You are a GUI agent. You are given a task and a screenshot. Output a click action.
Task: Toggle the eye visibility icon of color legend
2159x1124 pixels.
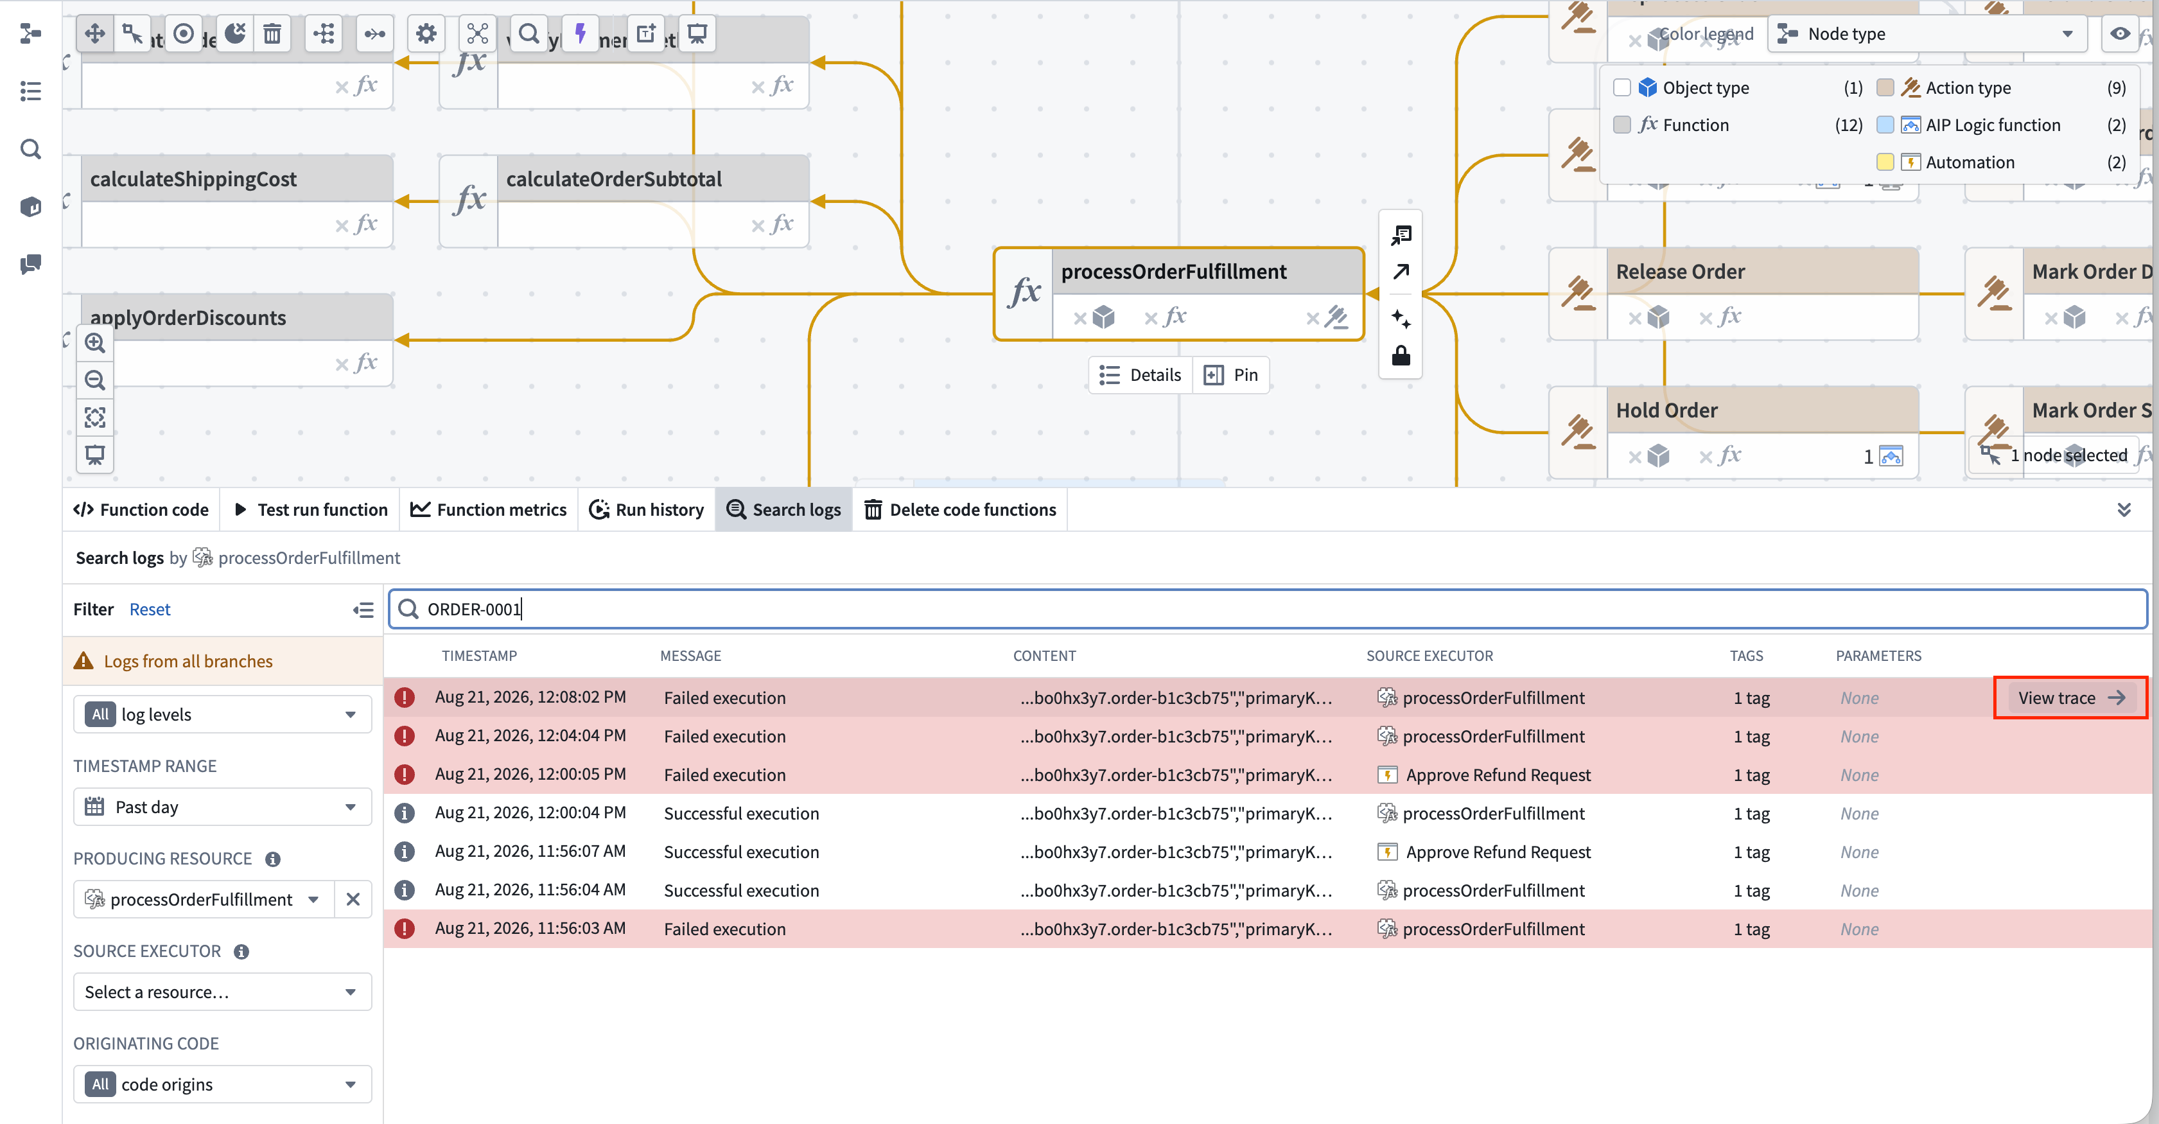(2120, 33)
